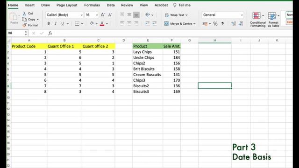
Task: Decrease decimal places icon
Action: point(241,23)
